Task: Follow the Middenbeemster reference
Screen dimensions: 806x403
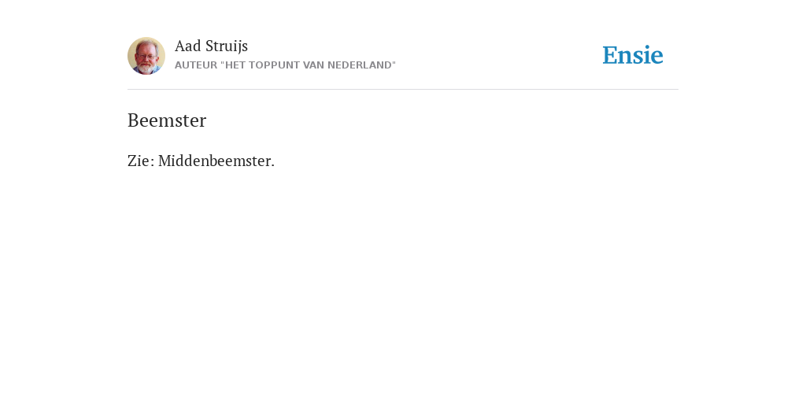Action: point(214,161)
